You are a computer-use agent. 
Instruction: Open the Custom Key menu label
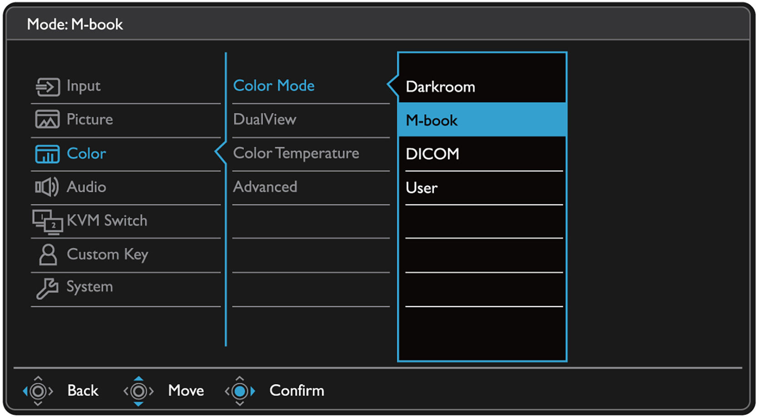[108, 255]
